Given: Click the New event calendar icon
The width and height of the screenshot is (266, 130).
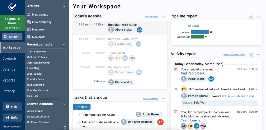Looking at the screenshot, I should point(29,29).
